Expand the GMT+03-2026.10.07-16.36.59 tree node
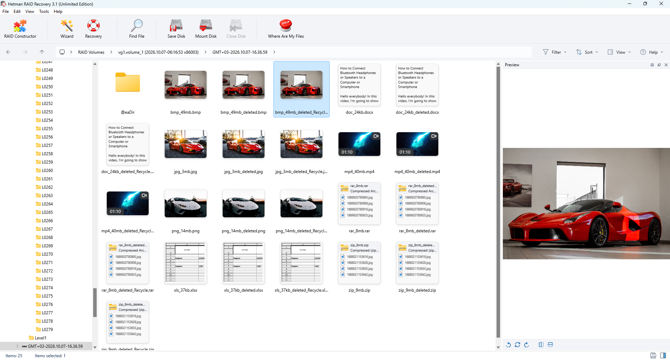This screenshot has height=360, width=670. point(17,346)
